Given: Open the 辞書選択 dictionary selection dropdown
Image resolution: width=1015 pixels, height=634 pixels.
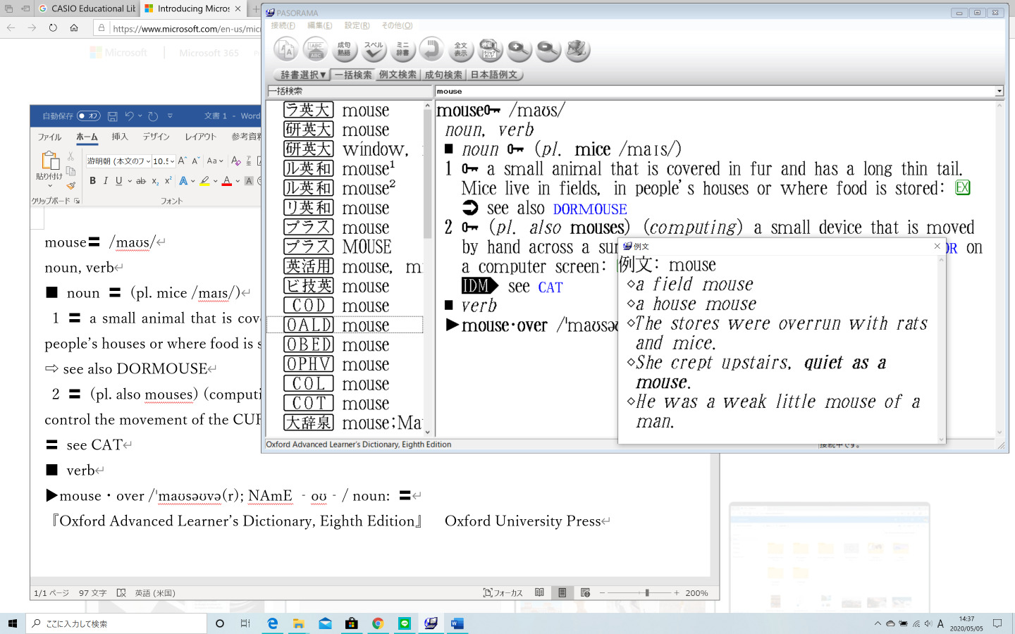Looking at the screenshot, I should (x=302, y=75).
